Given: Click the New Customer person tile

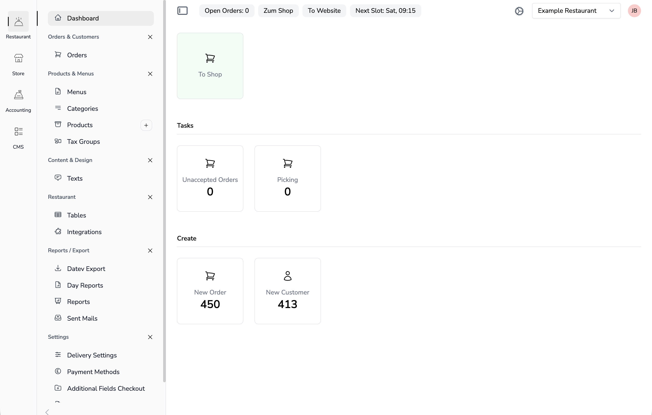Looking at the screenshot, I should point(287,291).
